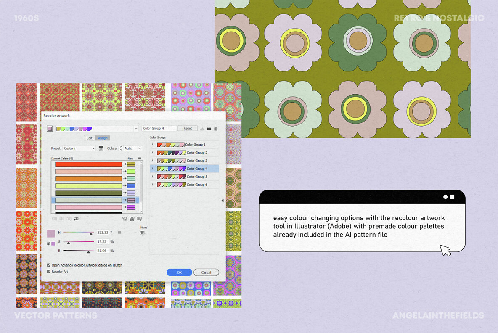Open the Colors Auto dropdown
The width and height of the screenshot is (498, 333).
(x=132, y=148)
